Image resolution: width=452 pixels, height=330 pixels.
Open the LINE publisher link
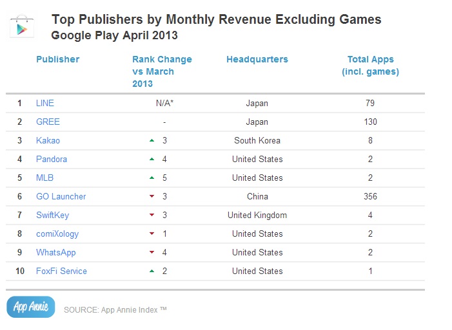point(45,103)
